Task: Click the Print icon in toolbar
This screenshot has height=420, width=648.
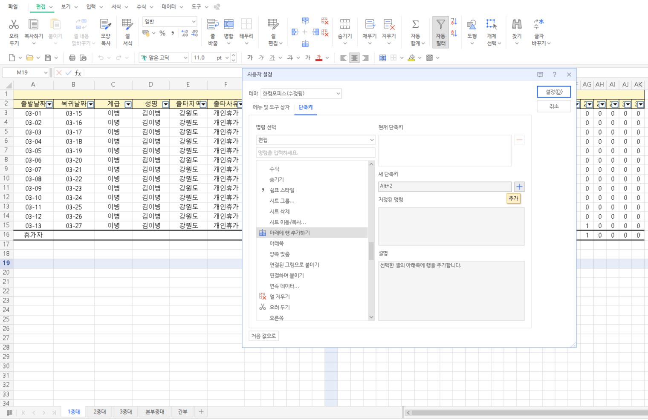Action: click(x=72, y=58)
